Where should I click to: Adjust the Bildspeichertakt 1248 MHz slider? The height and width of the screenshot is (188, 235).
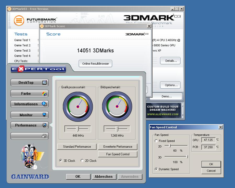tap(117, 129)
